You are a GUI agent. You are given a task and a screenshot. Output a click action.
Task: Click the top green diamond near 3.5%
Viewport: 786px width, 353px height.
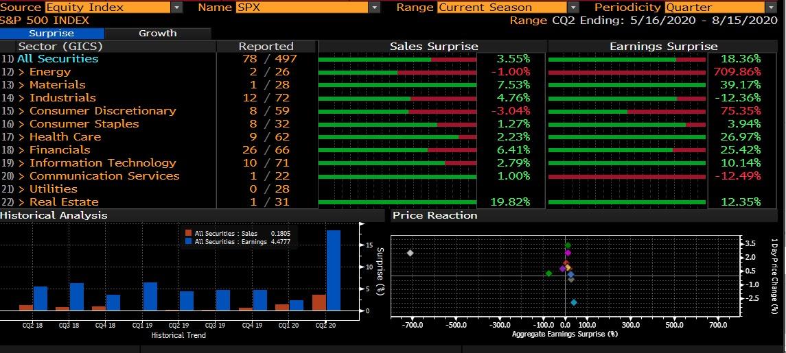(x=568, y=245)
